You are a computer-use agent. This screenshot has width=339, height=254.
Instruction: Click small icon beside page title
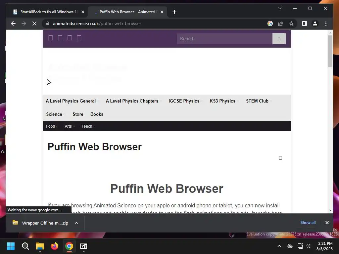pos(280,158)
